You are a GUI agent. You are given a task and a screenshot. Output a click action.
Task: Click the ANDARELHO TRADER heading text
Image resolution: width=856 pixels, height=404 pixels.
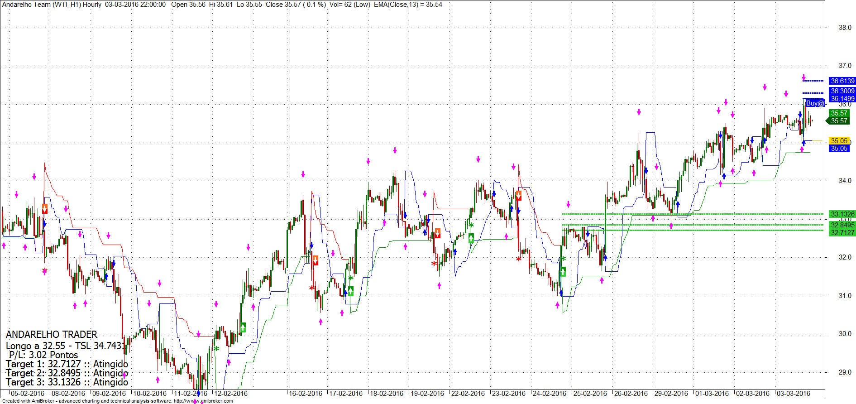(52, 334)
